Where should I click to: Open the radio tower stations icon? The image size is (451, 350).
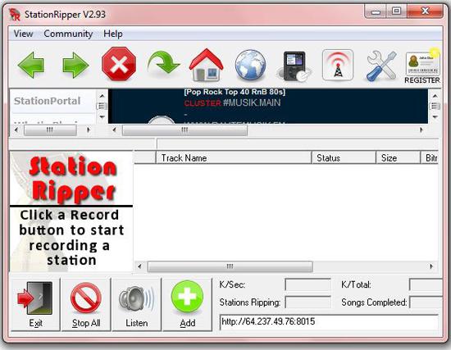click(x=338, y=65)
